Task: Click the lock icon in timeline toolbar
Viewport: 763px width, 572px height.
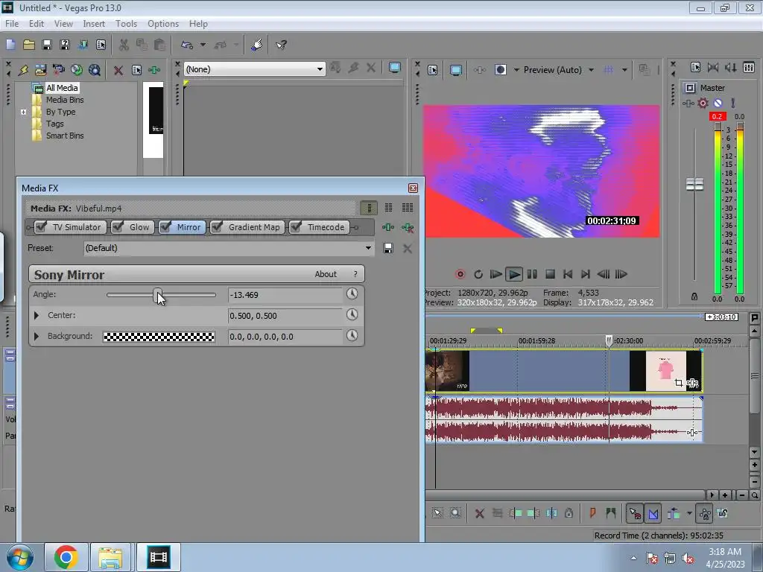Action: click(569, 513)
